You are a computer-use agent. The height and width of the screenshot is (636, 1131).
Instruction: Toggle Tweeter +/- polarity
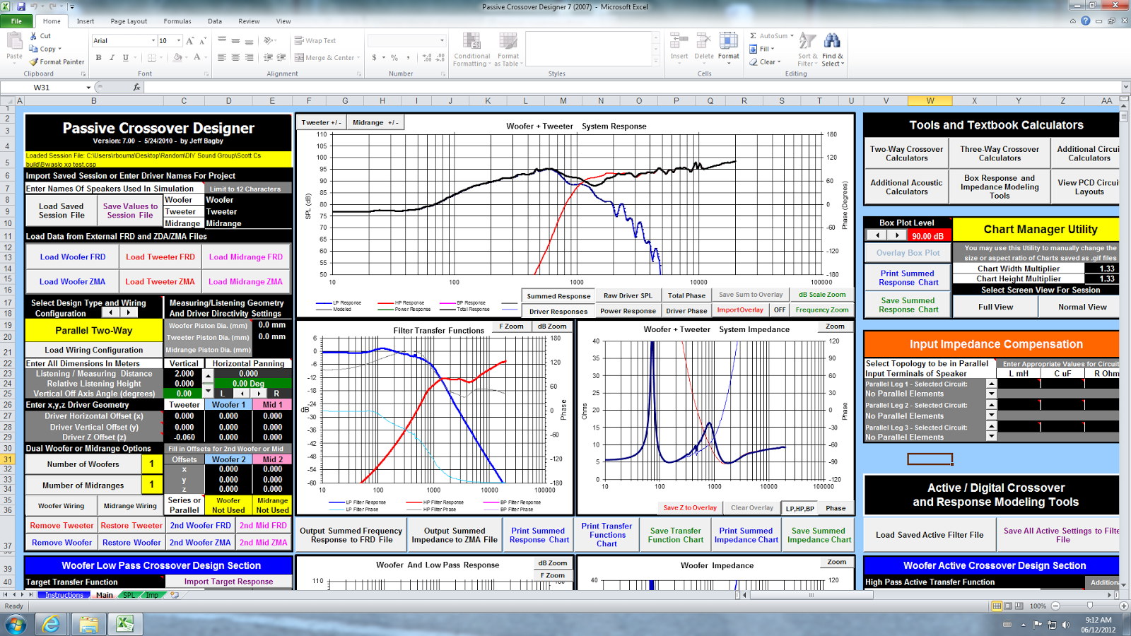click(x=321, y=122)
